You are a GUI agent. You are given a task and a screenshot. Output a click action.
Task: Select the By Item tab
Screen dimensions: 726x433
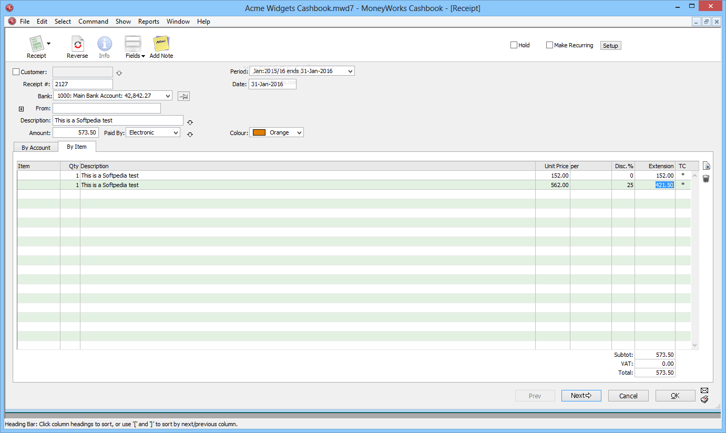(x=77, y=147)
